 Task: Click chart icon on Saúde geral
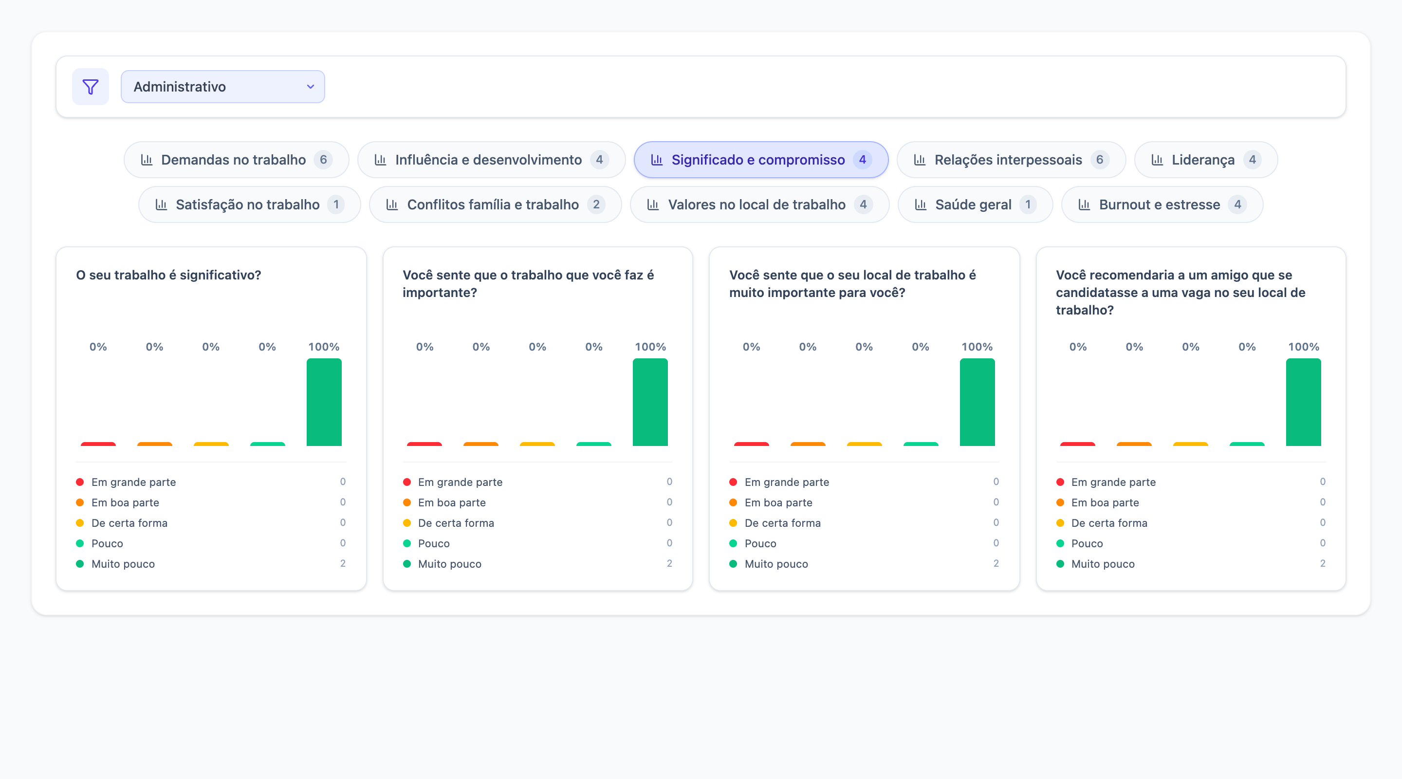pos(921,204)
